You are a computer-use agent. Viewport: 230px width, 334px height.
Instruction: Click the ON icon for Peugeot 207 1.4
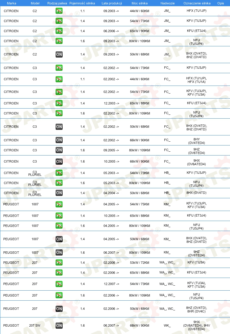(x=59, y=309)
